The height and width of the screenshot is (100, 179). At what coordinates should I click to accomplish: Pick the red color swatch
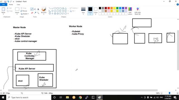(x=109, y=8)
